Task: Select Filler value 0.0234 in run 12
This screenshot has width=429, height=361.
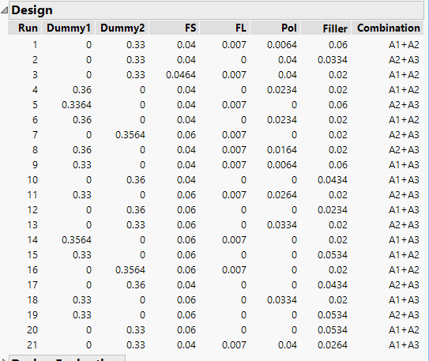Action: (x=333, y=210)
